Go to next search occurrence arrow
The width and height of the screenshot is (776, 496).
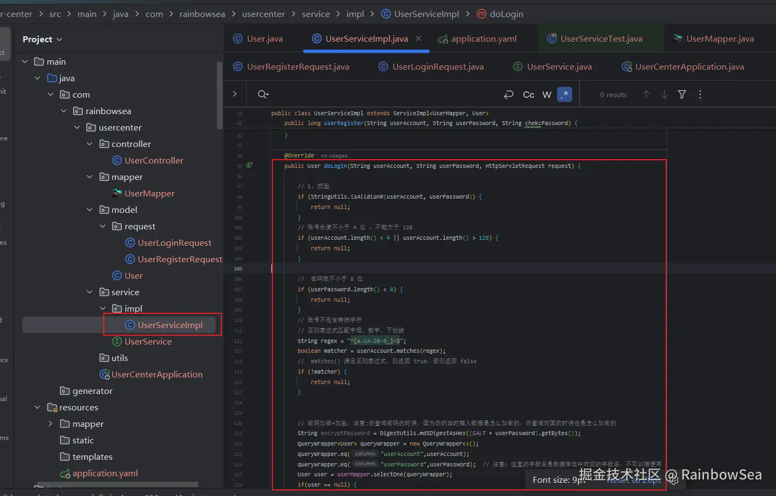[664, 94]
